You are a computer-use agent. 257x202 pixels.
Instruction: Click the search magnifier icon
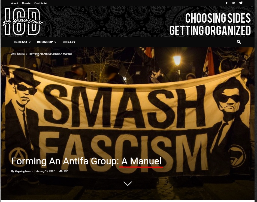click(x=239, y=42)
